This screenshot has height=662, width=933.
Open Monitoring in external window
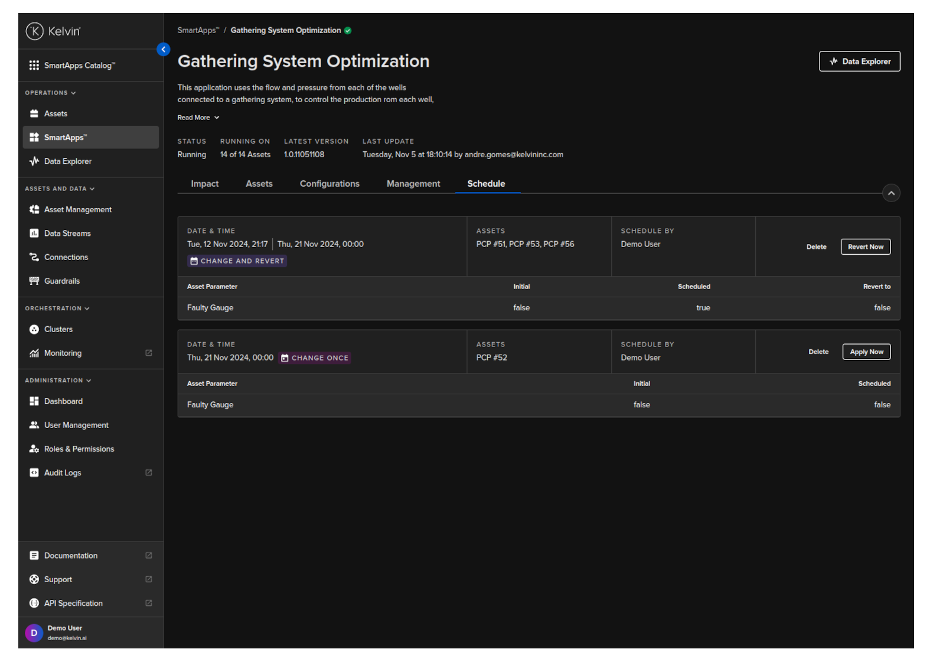pyautogui.click(x=149, y=353)
